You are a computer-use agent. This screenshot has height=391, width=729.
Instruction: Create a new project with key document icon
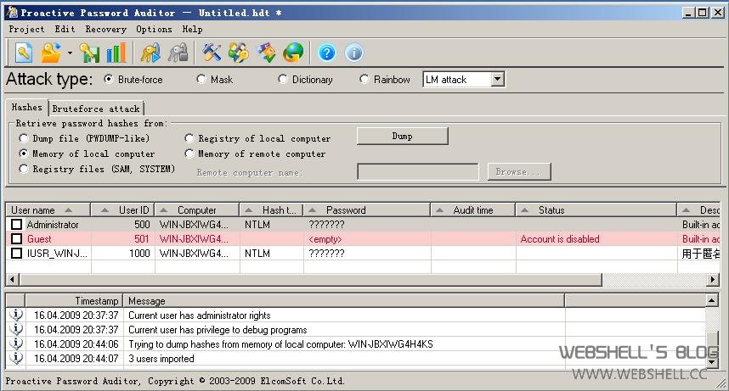pyautogui.click(x=24, y=53)
